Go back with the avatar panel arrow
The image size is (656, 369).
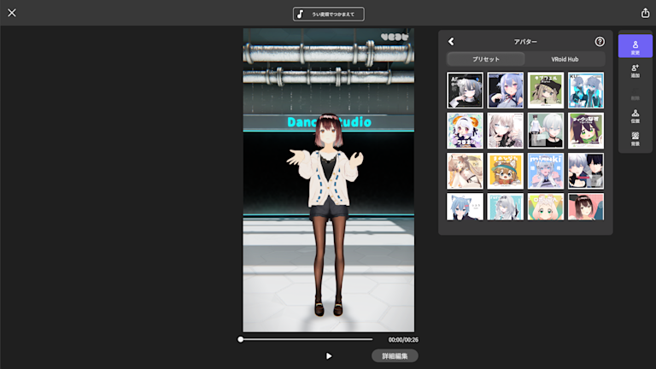click(x=451, y=41)
